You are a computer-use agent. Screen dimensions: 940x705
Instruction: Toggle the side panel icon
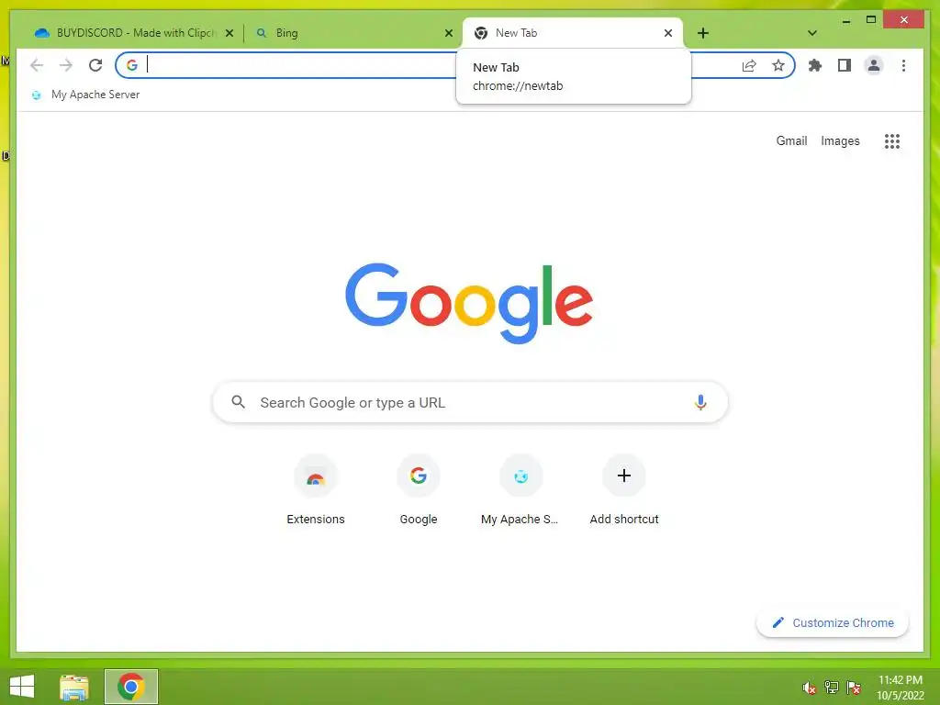pos(845,65)
